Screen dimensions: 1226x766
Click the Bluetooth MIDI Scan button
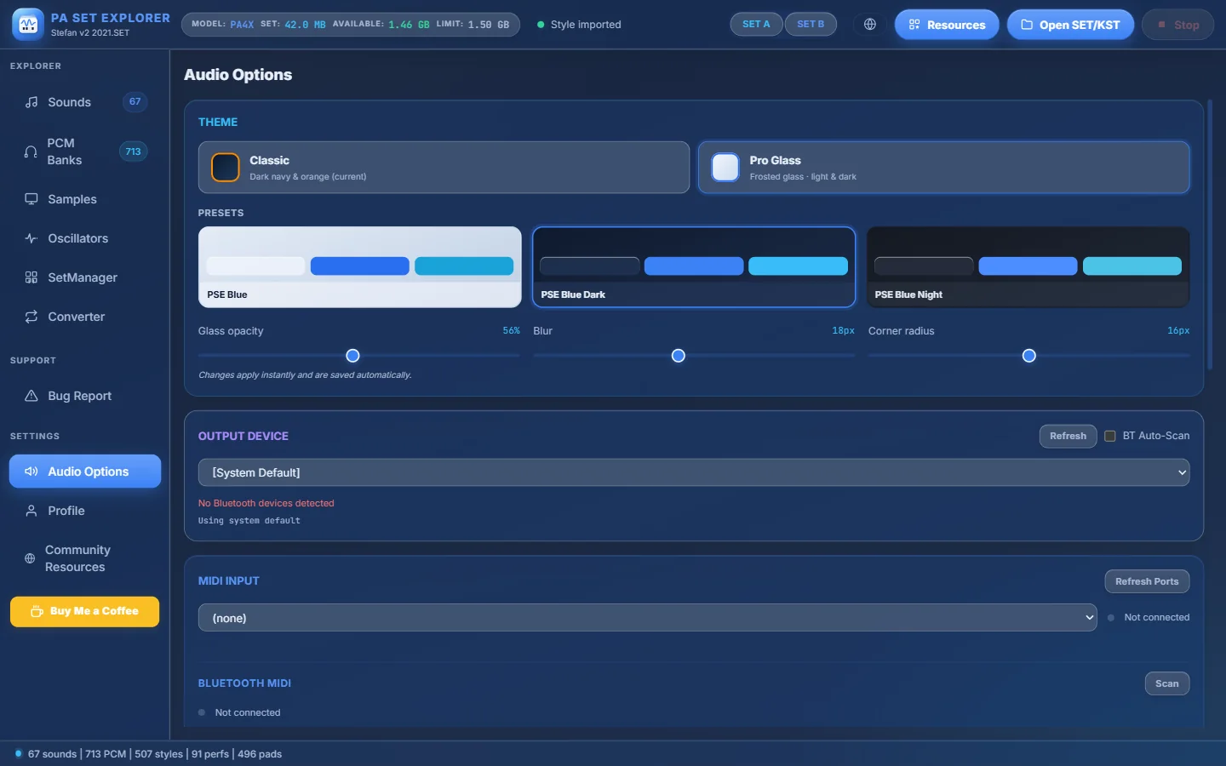(1167, 683)
